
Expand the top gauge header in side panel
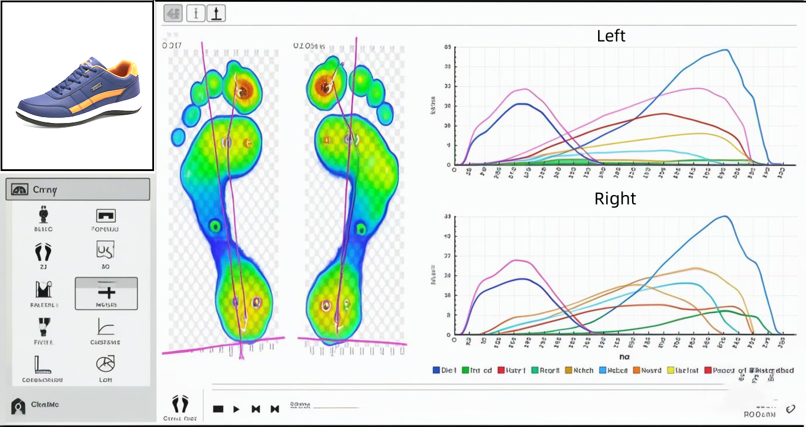click(x=77, y=190)
